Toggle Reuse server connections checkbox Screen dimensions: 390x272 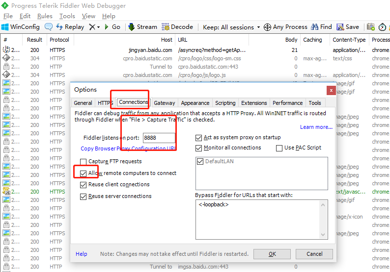tap(84, 197)
